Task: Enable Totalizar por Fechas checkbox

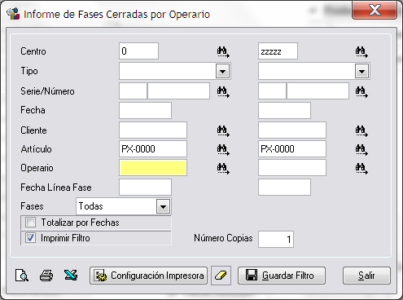Action: click(x=30, y=223)
